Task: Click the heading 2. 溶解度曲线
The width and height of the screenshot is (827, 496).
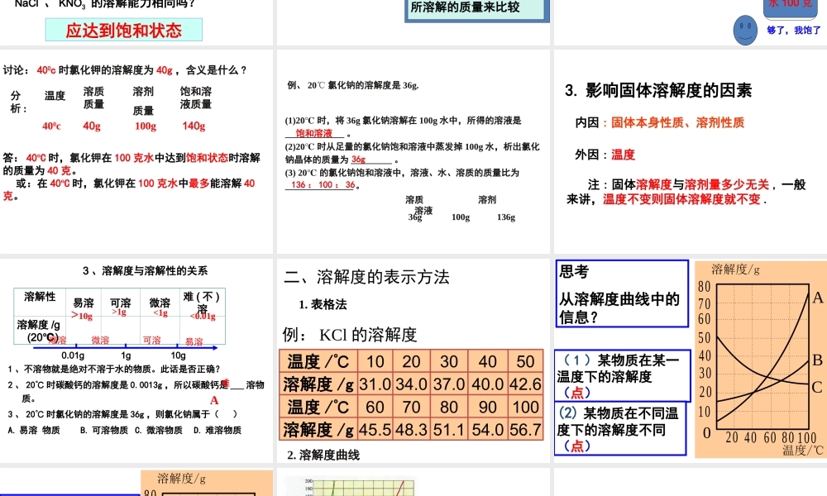Action: [323, 455]
